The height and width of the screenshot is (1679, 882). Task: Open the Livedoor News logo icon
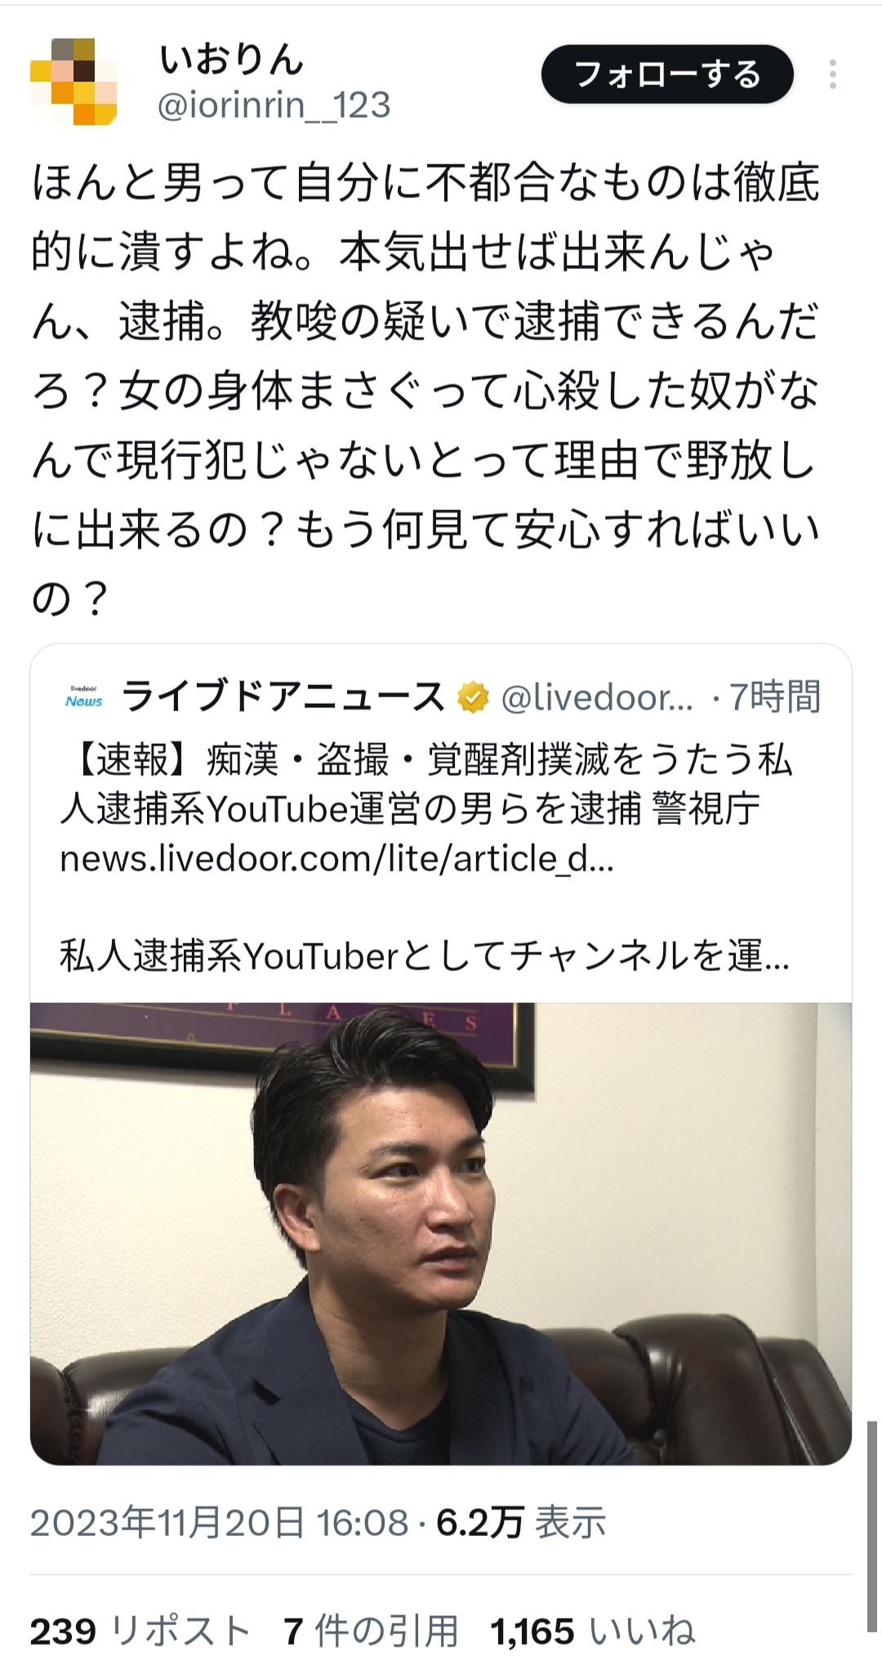tap(84, 697)
